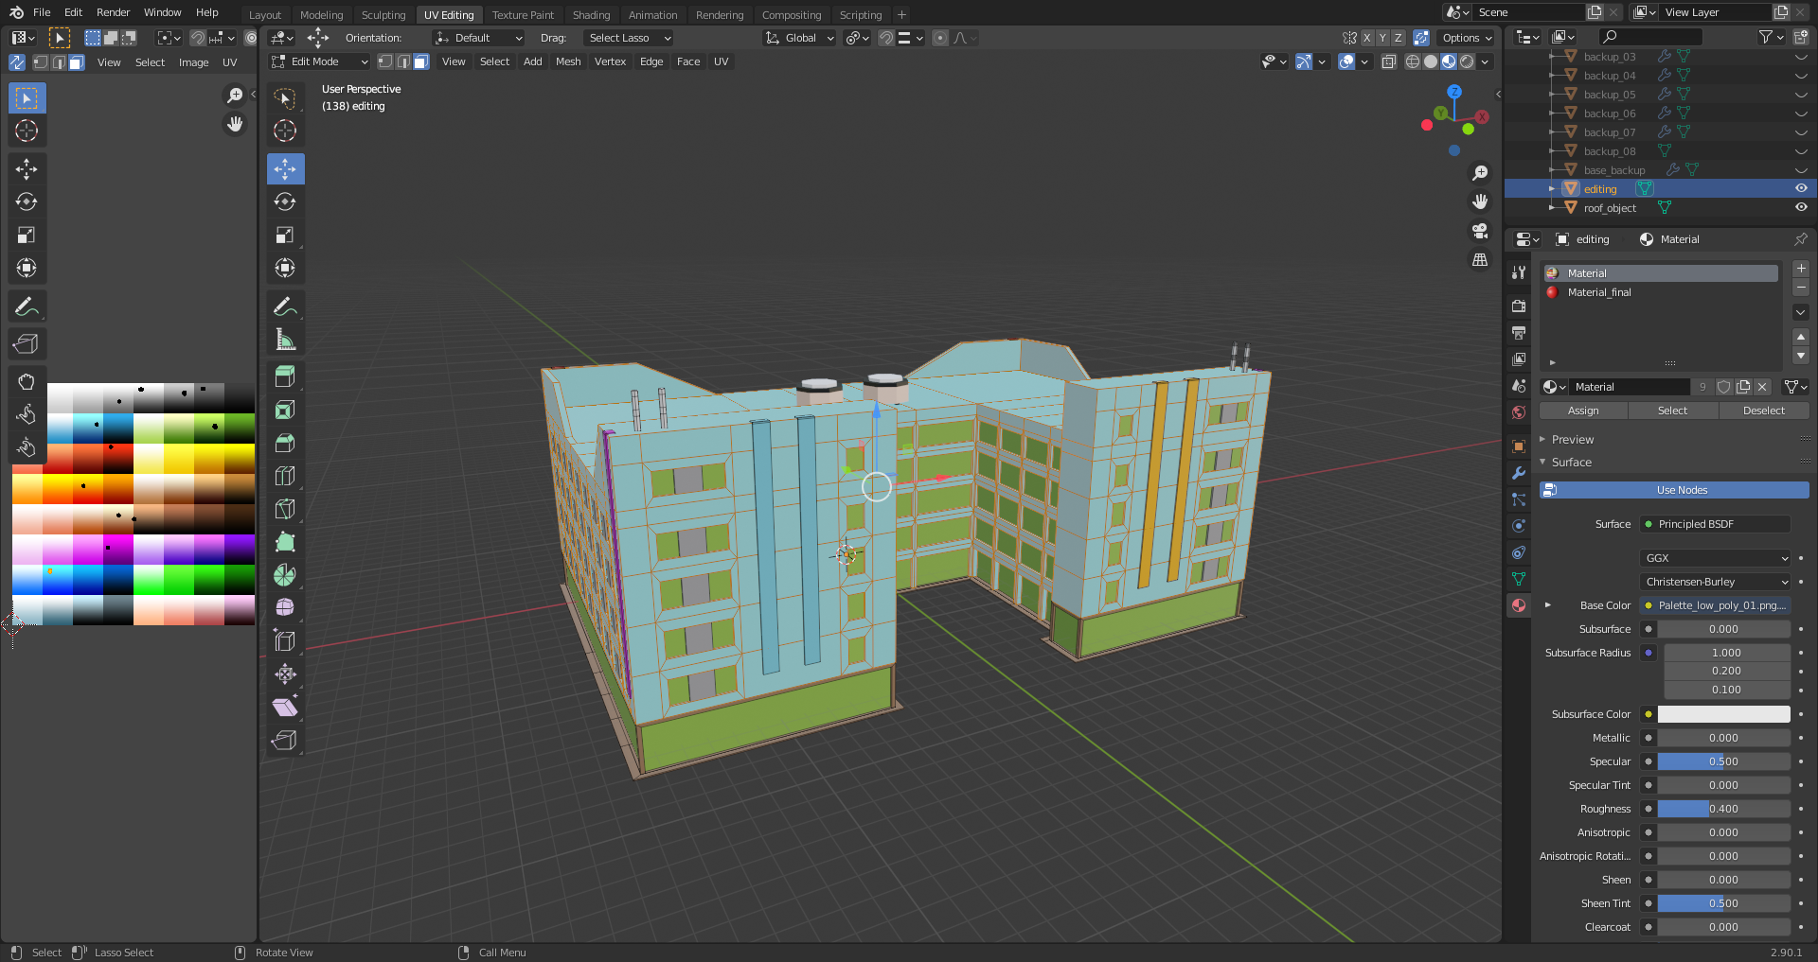
Task: Select the Annotate tool in 3D viewport toolbar
Action: [285, 306]
